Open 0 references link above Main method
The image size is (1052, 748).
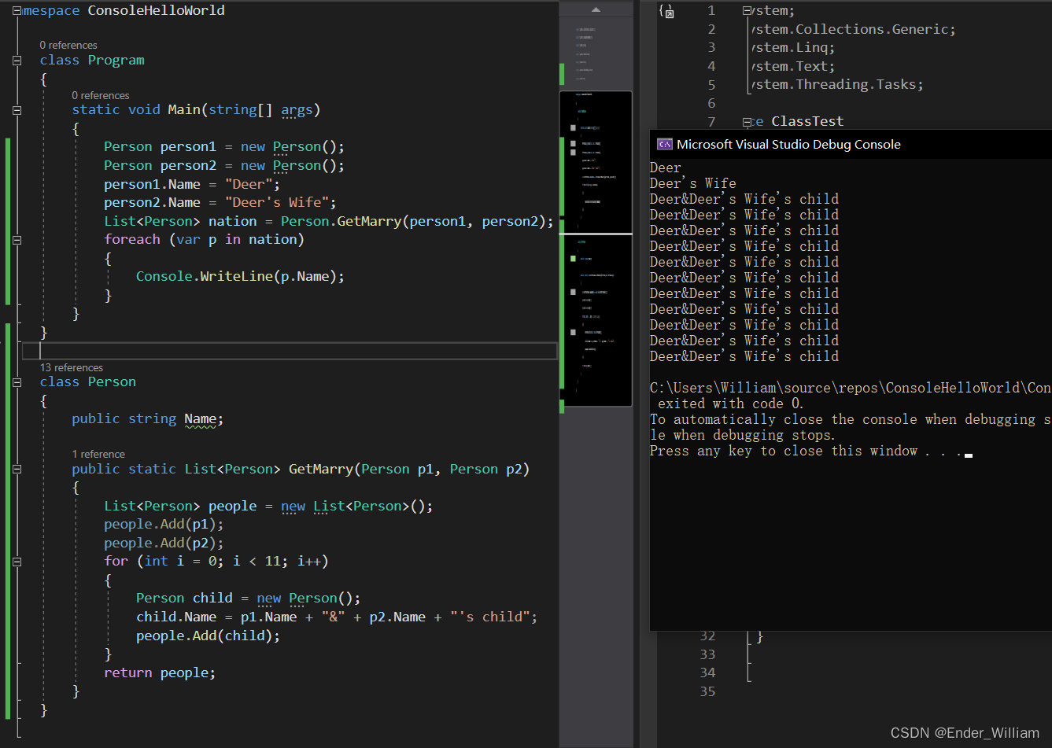(x=101, y=95)
